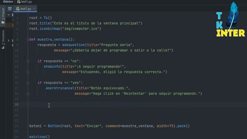The height and width of the screenshot is (139, 247).
Task: Click the askretrycancel call
Action: pos(60,88)
